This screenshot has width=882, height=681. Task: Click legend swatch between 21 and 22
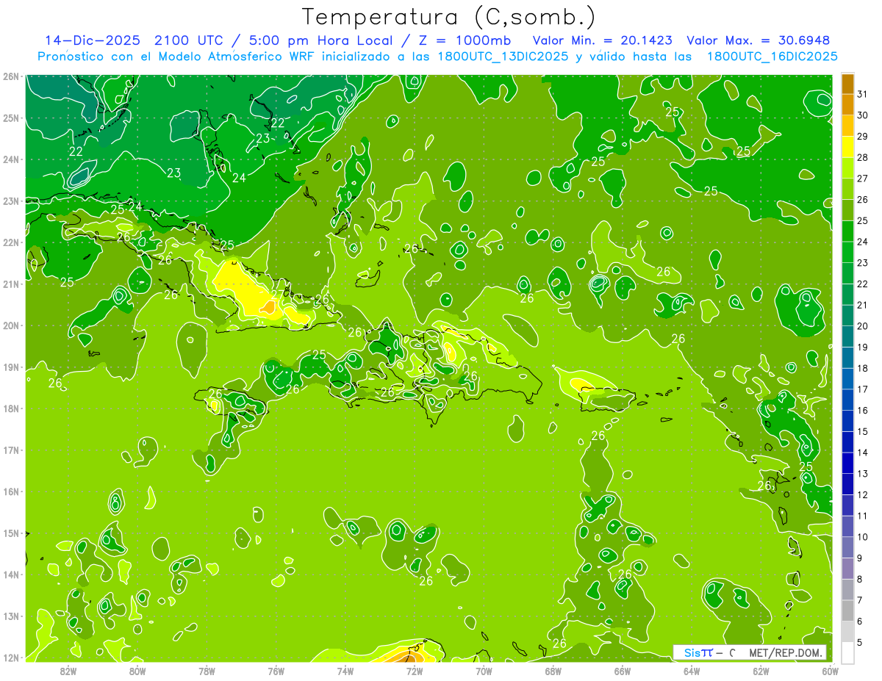847,295
